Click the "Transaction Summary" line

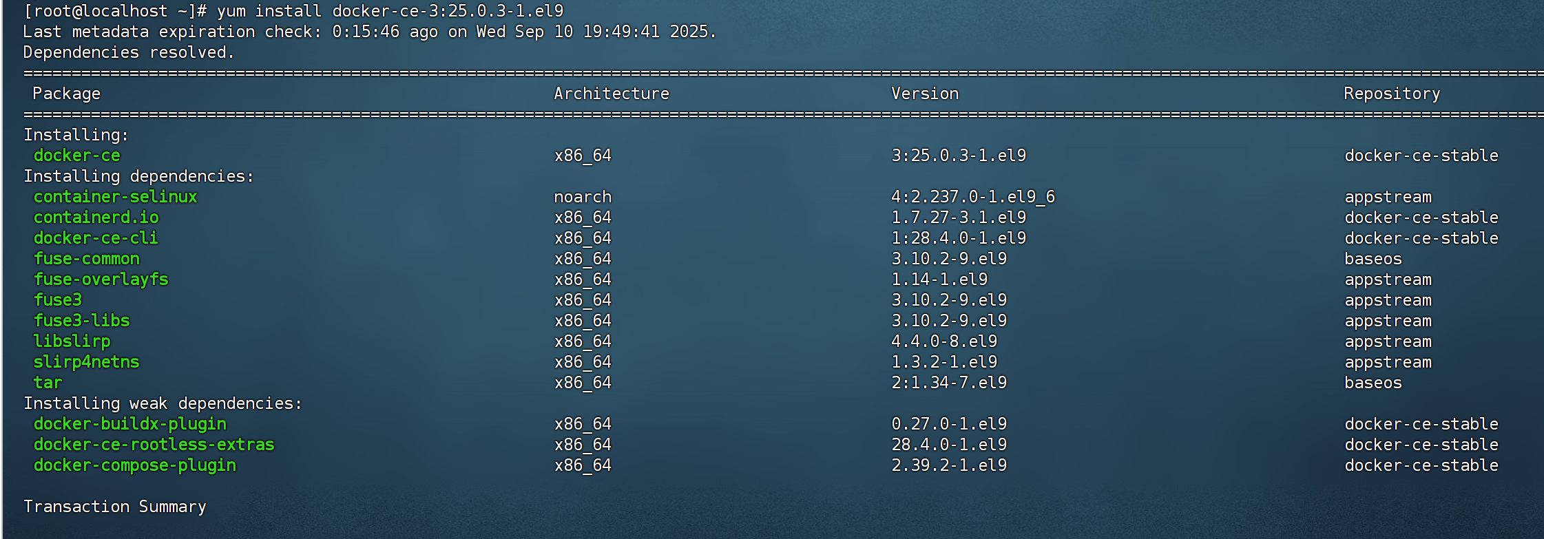[x=115, y=507]
